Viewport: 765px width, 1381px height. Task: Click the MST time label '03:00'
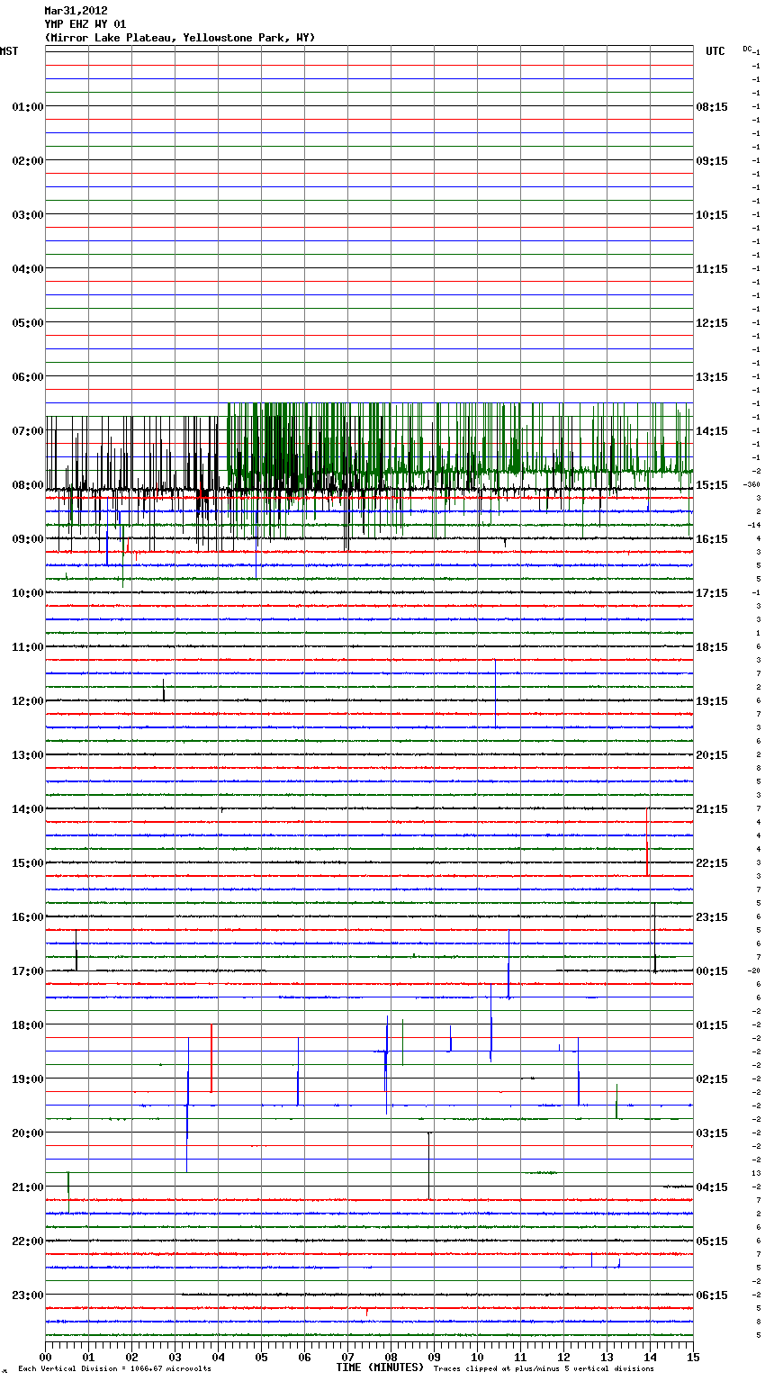point(28,215)
